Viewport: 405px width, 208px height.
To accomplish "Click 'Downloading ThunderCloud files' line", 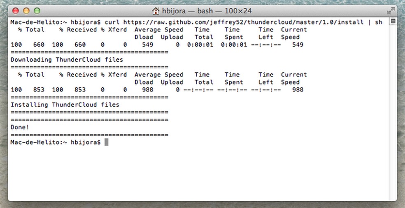I will (67, 60).
